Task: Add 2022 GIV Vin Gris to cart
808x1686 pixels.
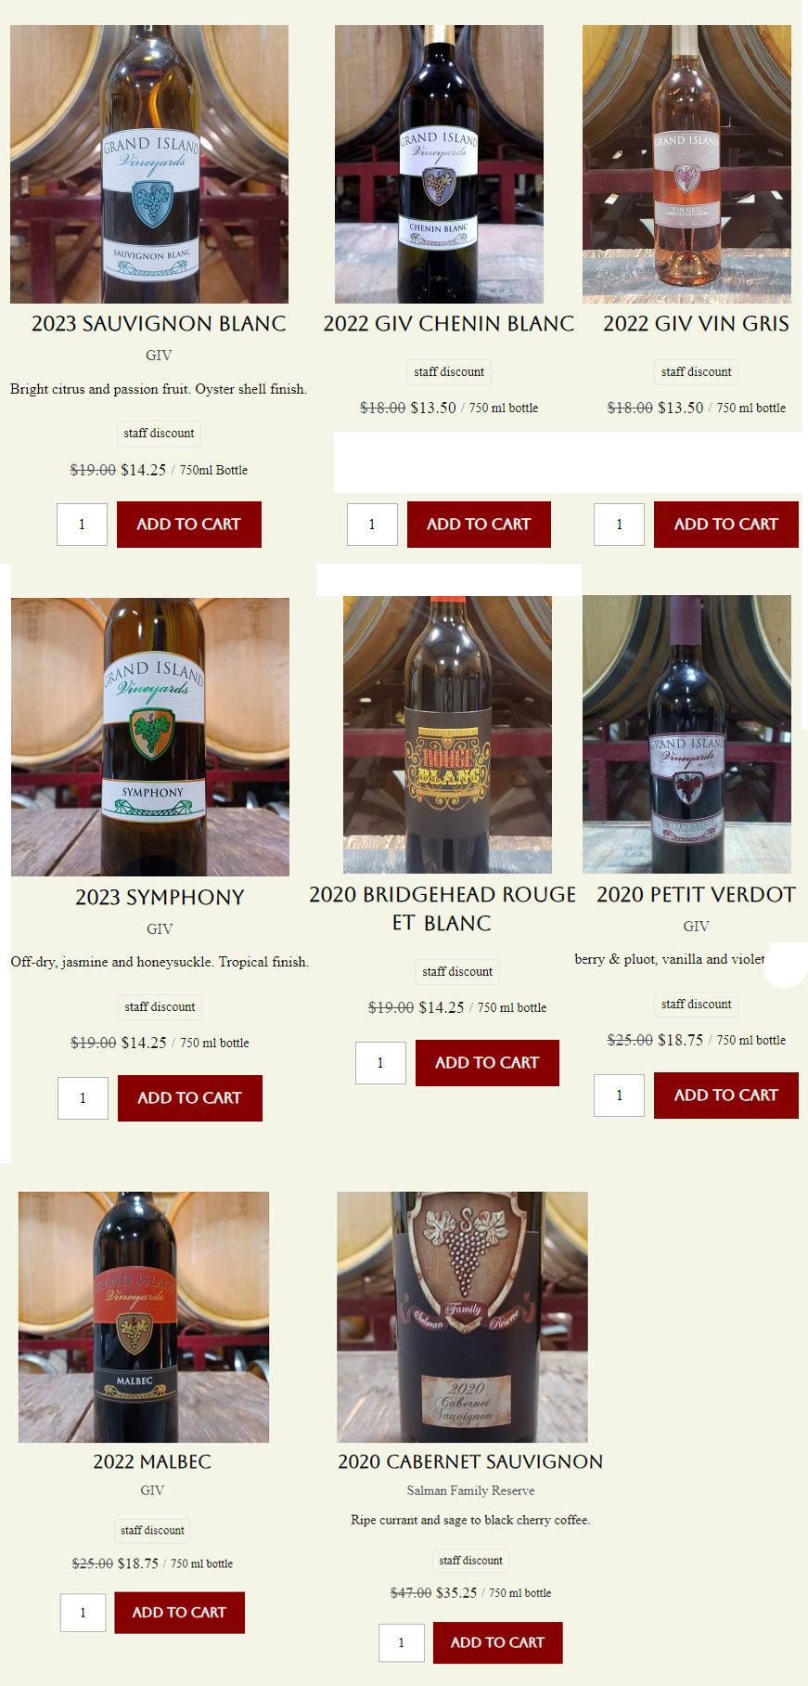Action: [x=726, y=525]
